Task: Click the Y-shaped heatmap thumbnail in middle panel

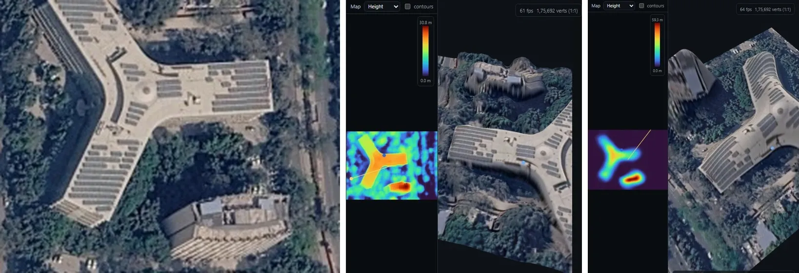Action: (392, 165)
